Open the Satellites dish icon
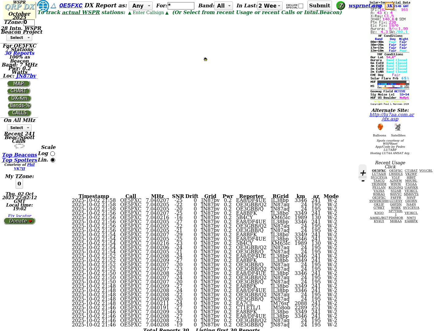This screenshot has width=434, height=331. click(x=398, y=127)
